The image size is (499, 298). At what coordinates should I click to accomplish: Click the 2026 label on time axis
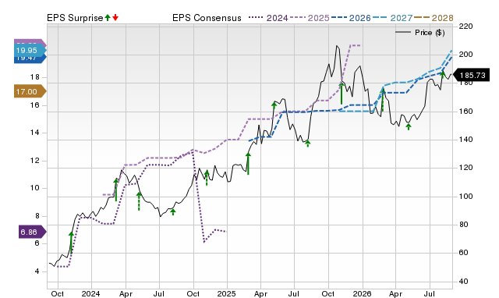coord(362,293)
